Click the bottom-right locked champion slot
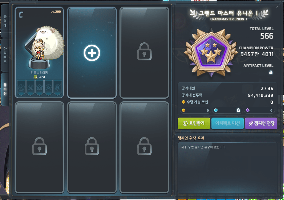Viewport: 284px width, 200px height. 144,147
